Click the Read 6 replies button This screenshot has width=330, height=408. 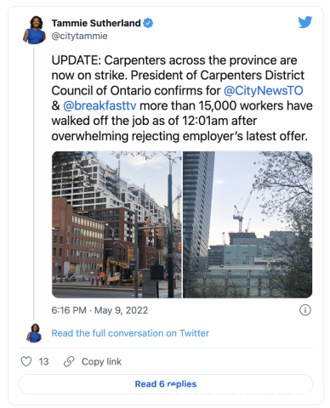coord(166,384)
